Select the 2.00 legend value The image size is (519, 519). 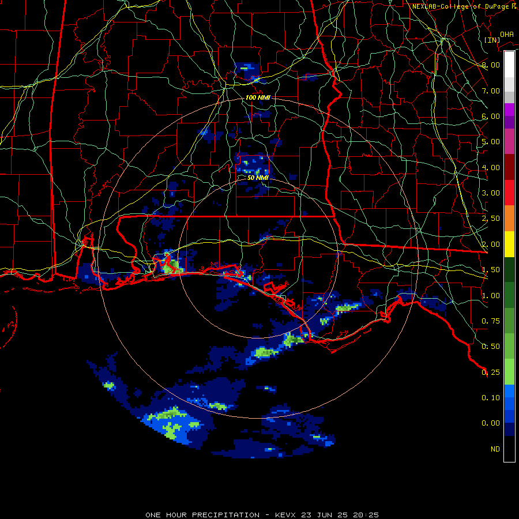[x=491, y=245]
